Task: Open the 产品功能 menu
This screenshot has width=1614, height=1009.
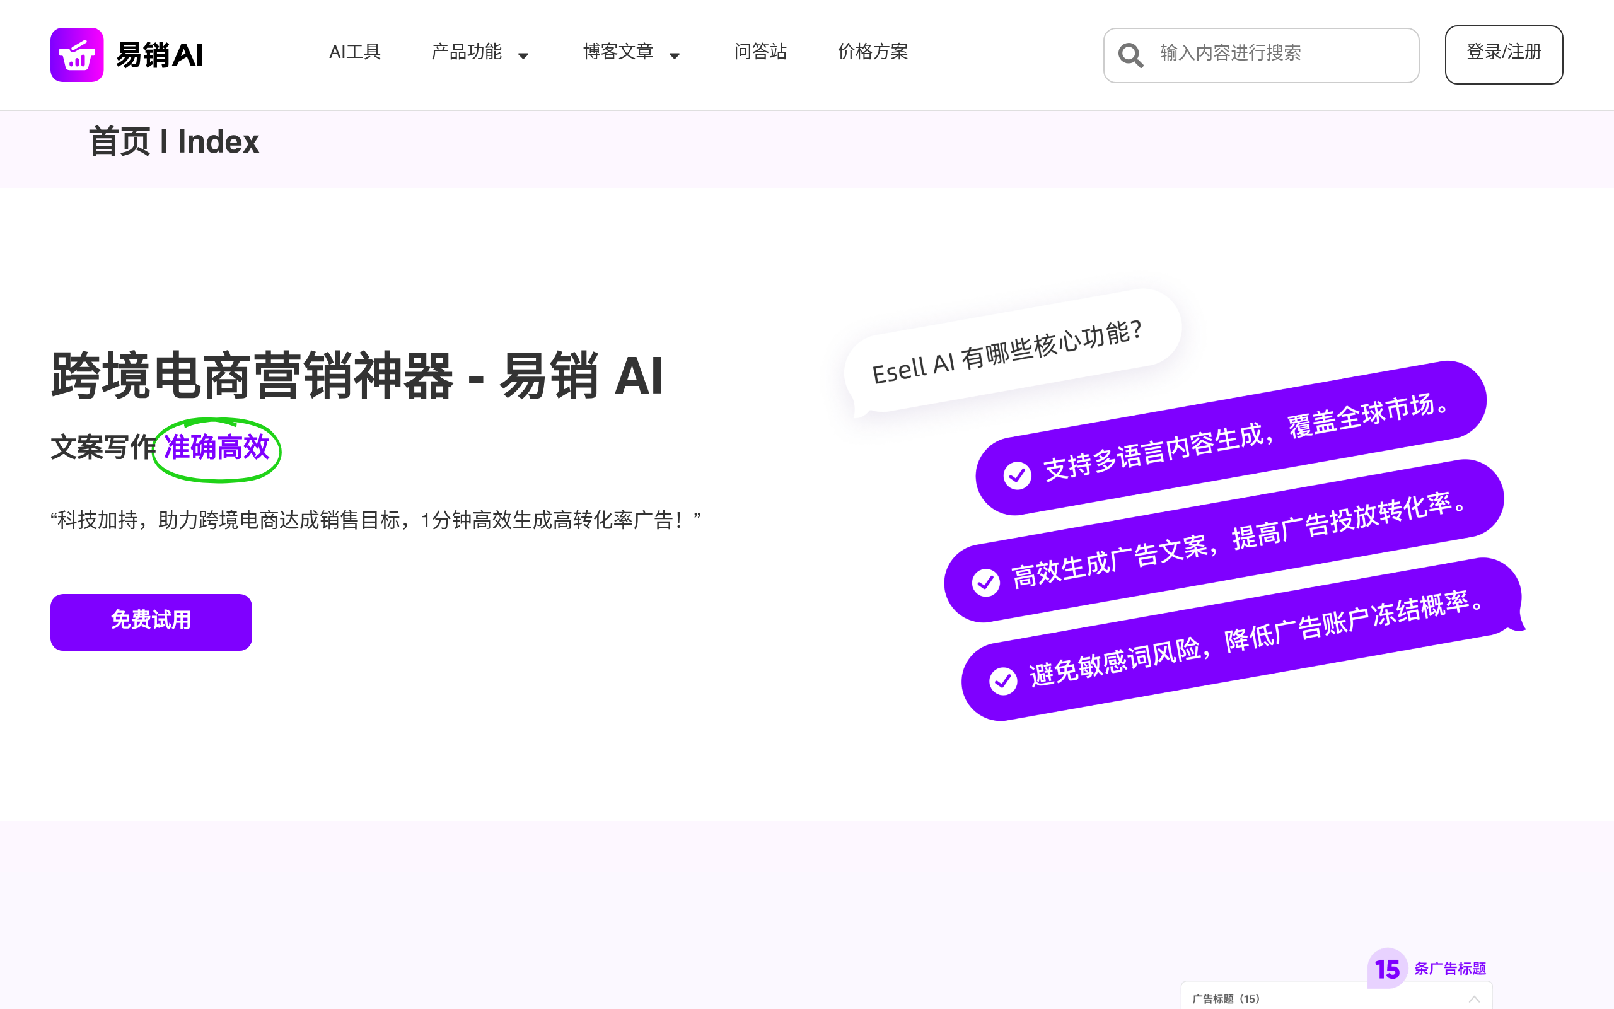Action: pos(466,52)
